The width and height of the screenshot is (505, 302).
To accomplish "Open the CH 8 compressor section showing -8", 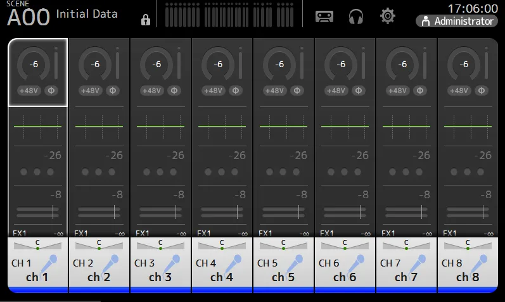I will pyautogui.click(x=468, y=204).
